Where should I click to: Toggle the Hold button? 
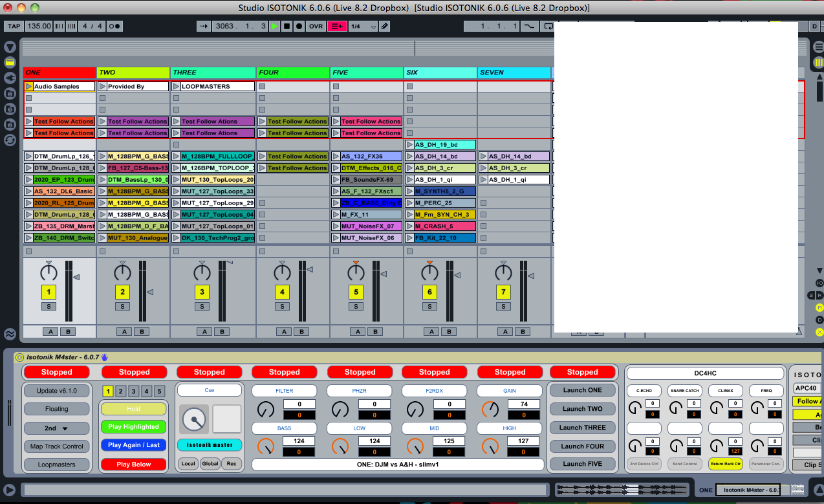tap(133, 409)
